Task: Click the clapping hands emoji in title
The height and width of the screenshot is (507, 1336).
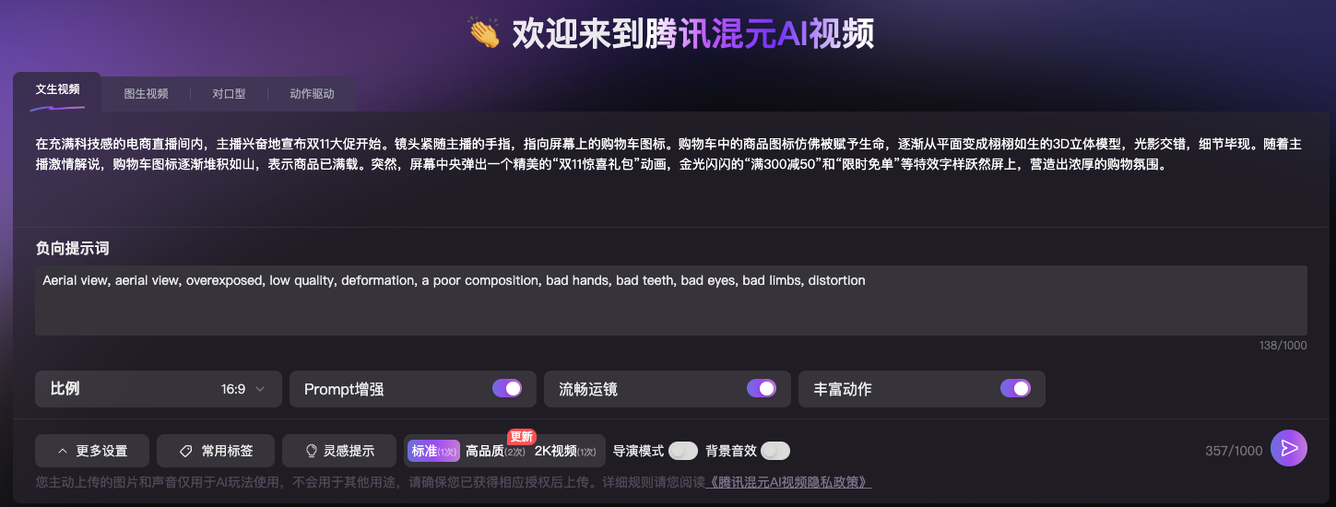Action: tap(484, 33)
